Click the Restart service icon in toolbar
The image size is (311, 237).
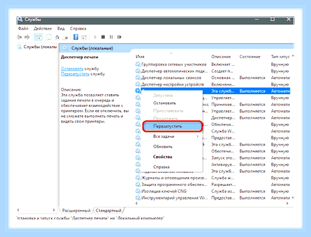pyautogui.click(x=119, y=37)
